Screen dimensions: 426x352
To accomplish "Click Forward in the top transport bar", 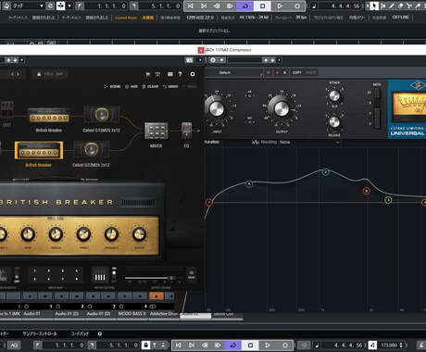I will [x=231, y=6].
